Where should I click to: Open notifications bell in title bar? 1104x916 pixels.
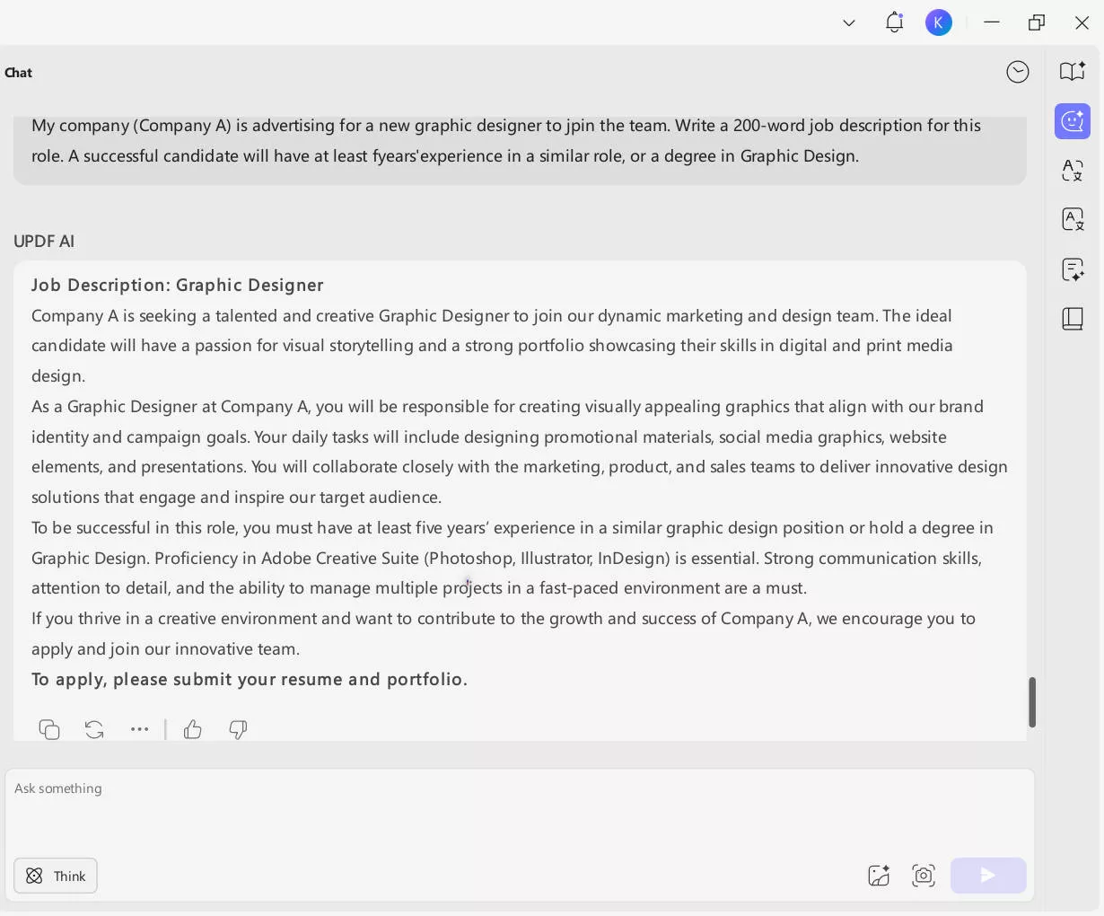[x=894, y=23]
